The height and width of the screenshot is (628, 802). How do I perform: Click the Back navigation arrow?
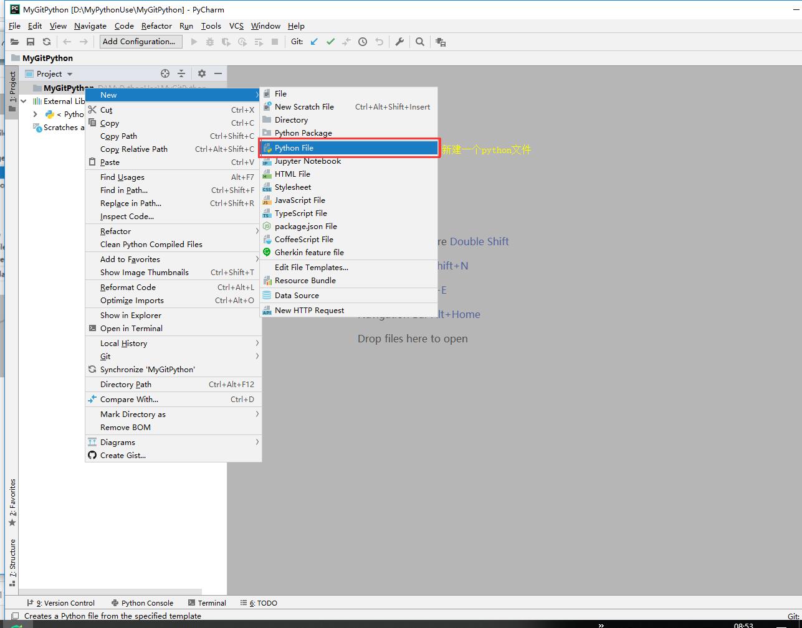(67, 42)
